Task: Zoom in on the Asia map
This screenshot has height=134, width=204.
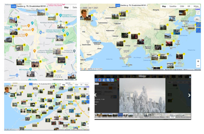Action: (198, 61)
